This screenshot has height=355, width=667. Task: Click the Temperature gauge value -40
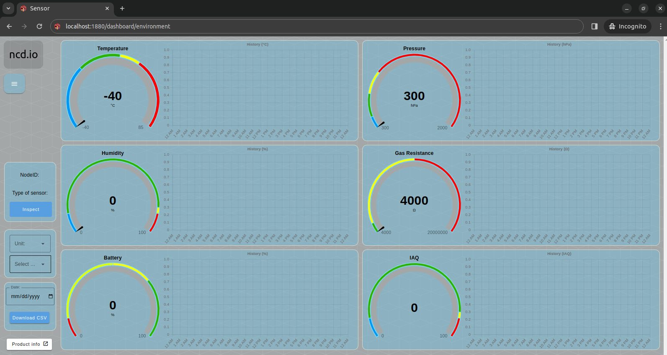[113, 96]
